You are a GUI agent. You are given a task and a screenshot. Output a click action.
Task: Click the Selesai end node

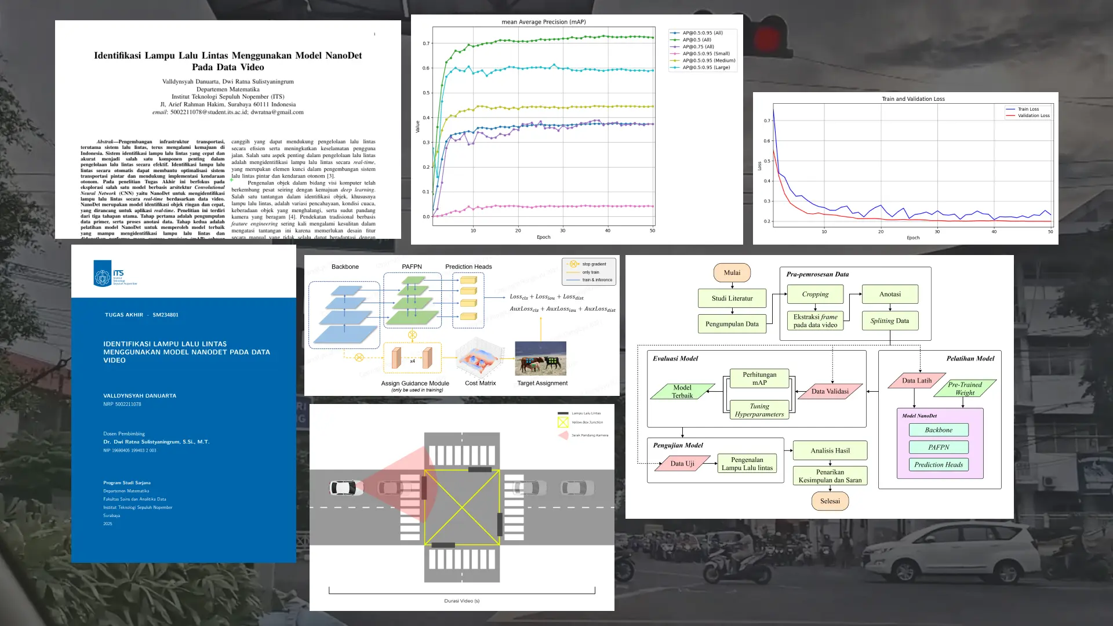tap(830, 501)
